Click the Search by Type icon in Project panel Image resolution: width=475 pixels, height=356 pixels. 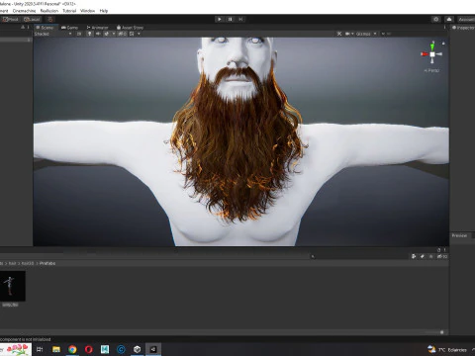pyautogui.click(x=414, y=256)
